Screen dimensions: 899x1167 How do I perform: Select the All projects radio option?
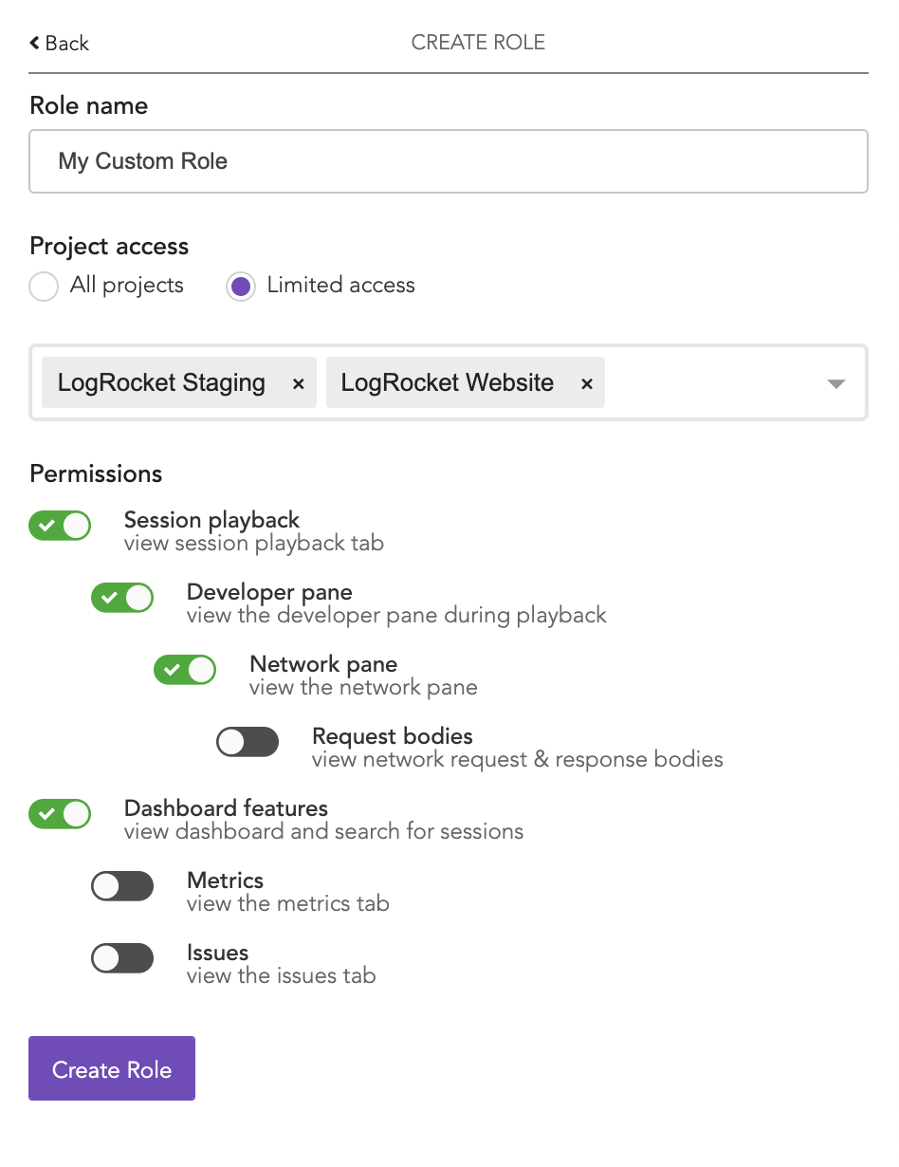click(44, 286)
